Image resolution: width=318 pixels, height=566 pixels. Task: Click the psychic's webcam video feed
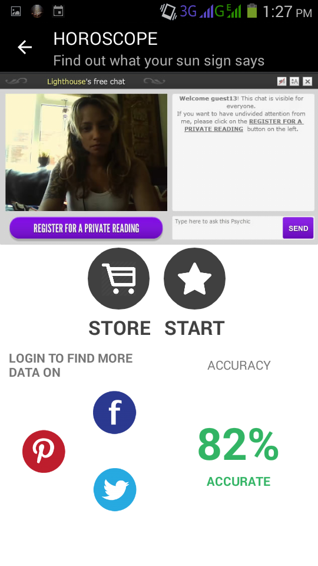pos(86,152)
